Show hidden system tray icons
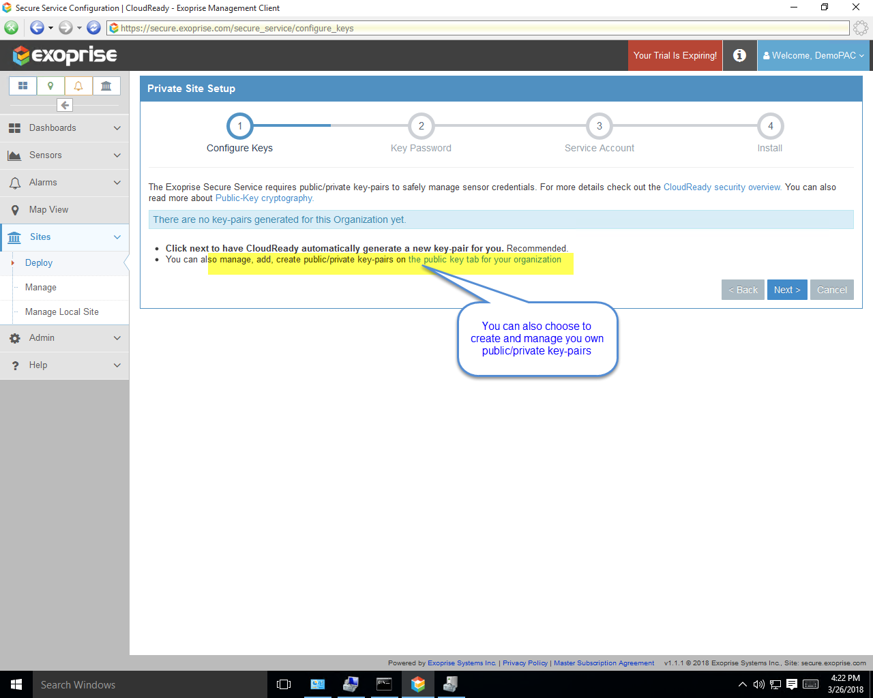 743,684
